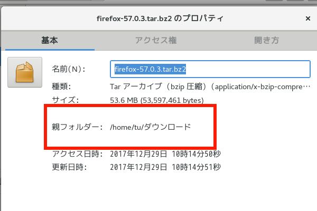Click the access date 2017年12月29日
Screen dimensions: 317x211
[x=139, y=154]
